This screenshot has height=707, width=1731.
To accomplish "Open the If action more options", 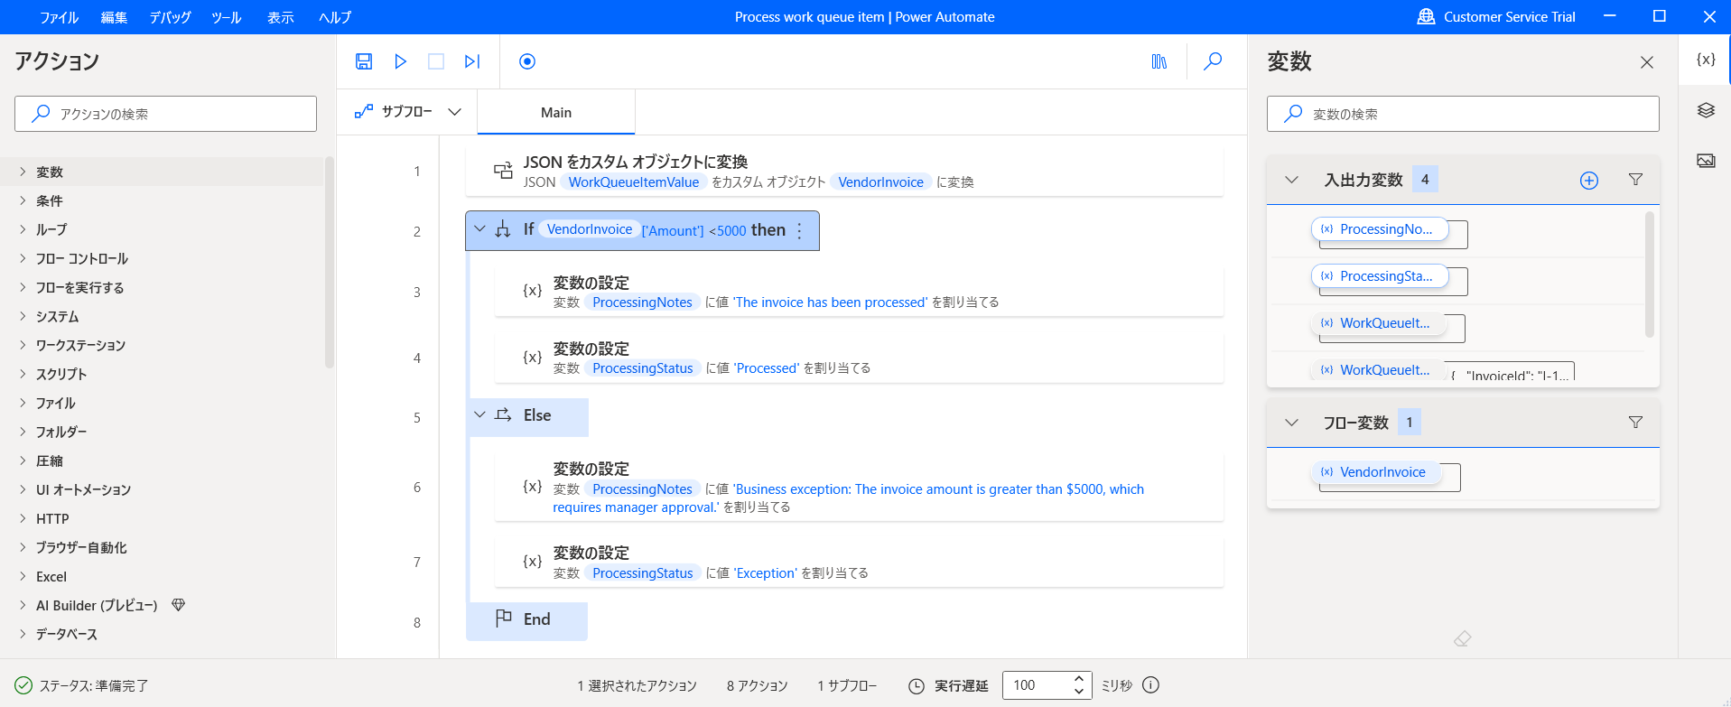I will 799,231.
